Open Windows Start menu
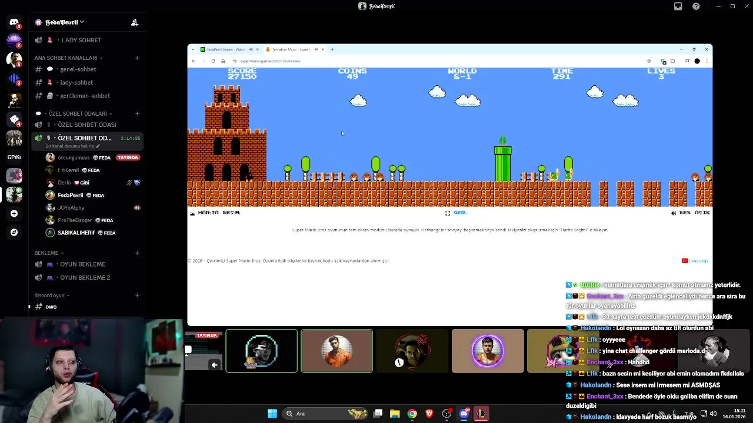753x423 pixels. coord(272,414)
